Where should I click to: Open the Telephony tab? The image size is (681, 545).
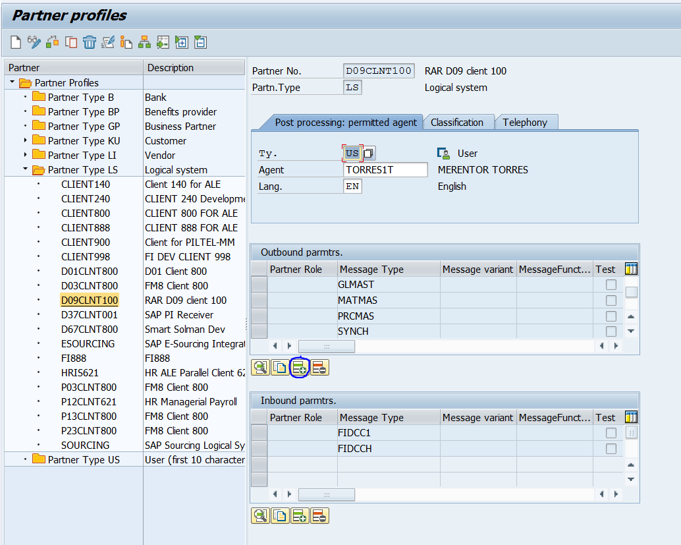(526, 122)
